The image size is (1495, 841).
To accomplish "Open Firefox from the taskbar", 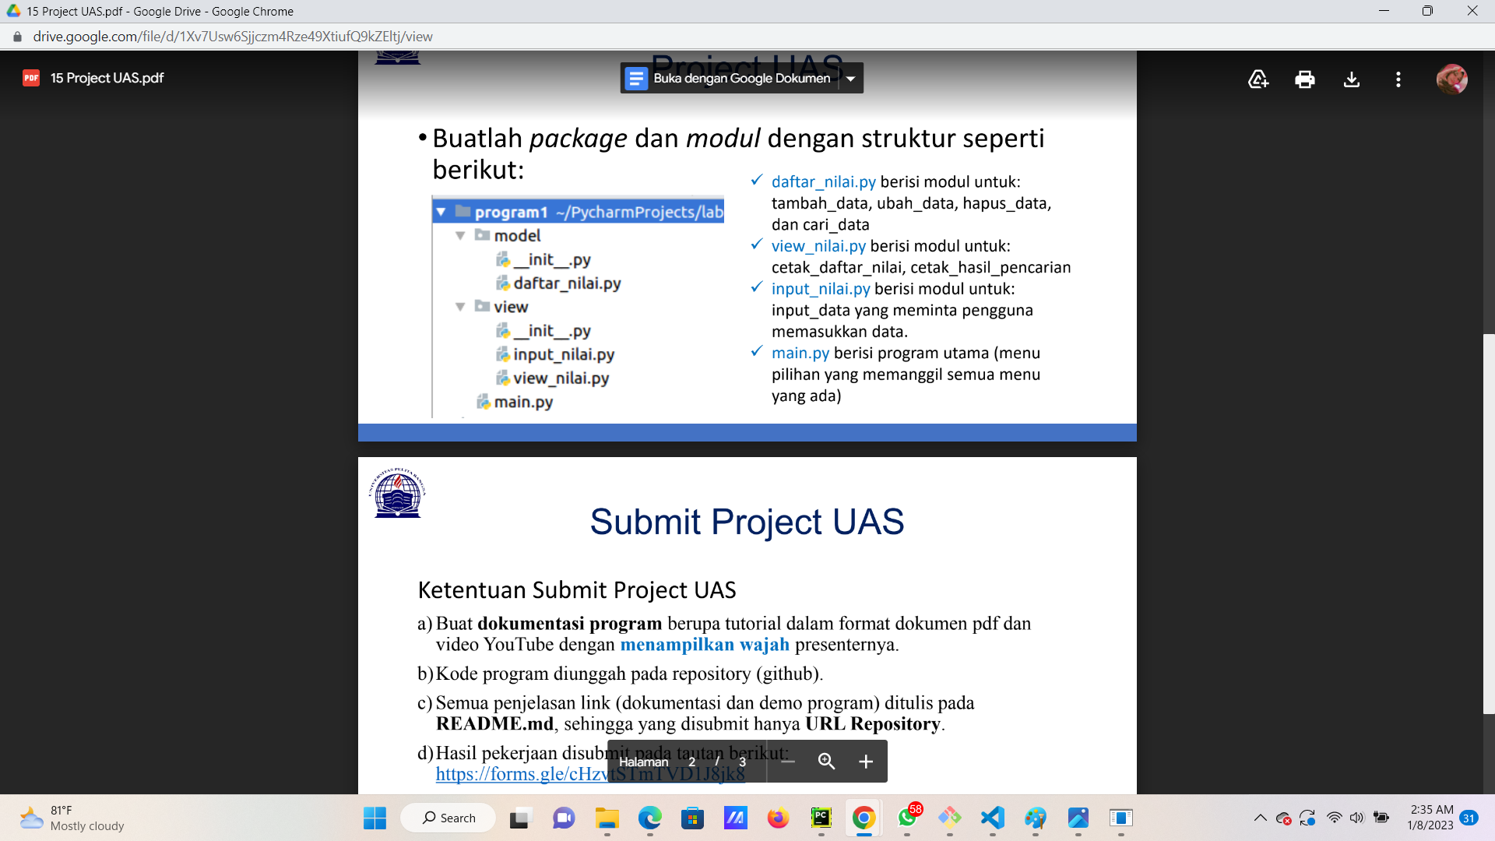I will pos(778,818).
